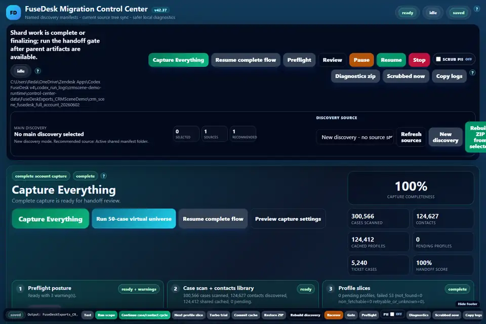Click the 300,566 cases scanned tile
The width and height of the screenshot is (486, 324).
pyautogui.click(x=379, y=219)
